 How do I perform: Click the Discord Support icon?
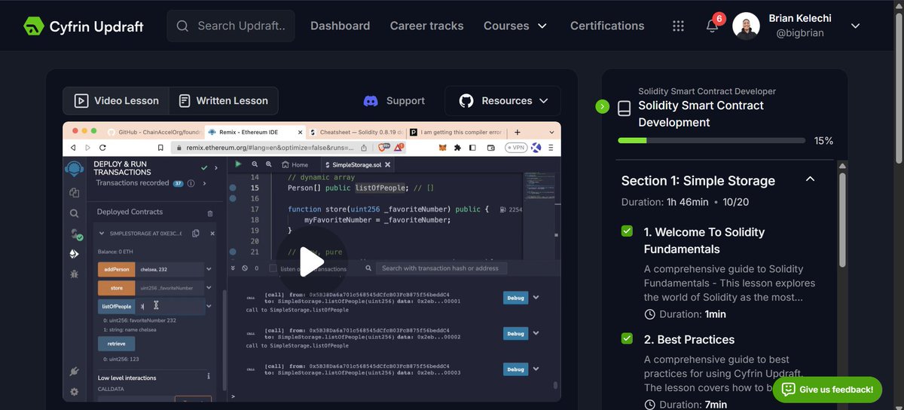pyautogui.click(x=371, y=100)
